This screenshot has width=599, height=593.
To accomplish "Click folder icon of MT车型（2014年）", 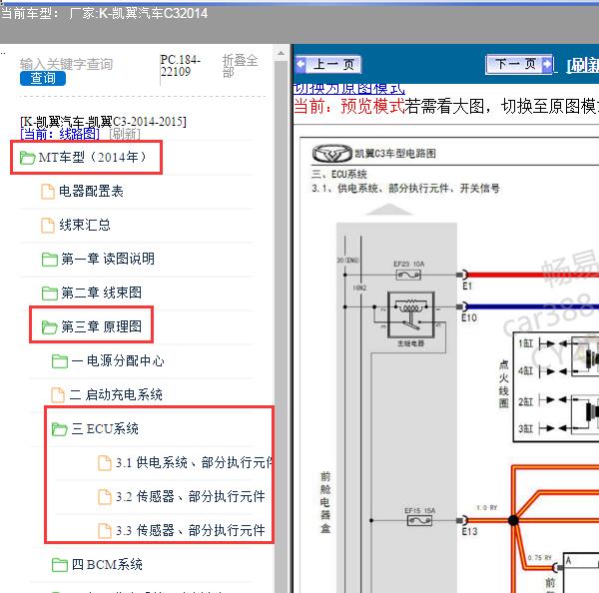I will [x=27, y=158].
